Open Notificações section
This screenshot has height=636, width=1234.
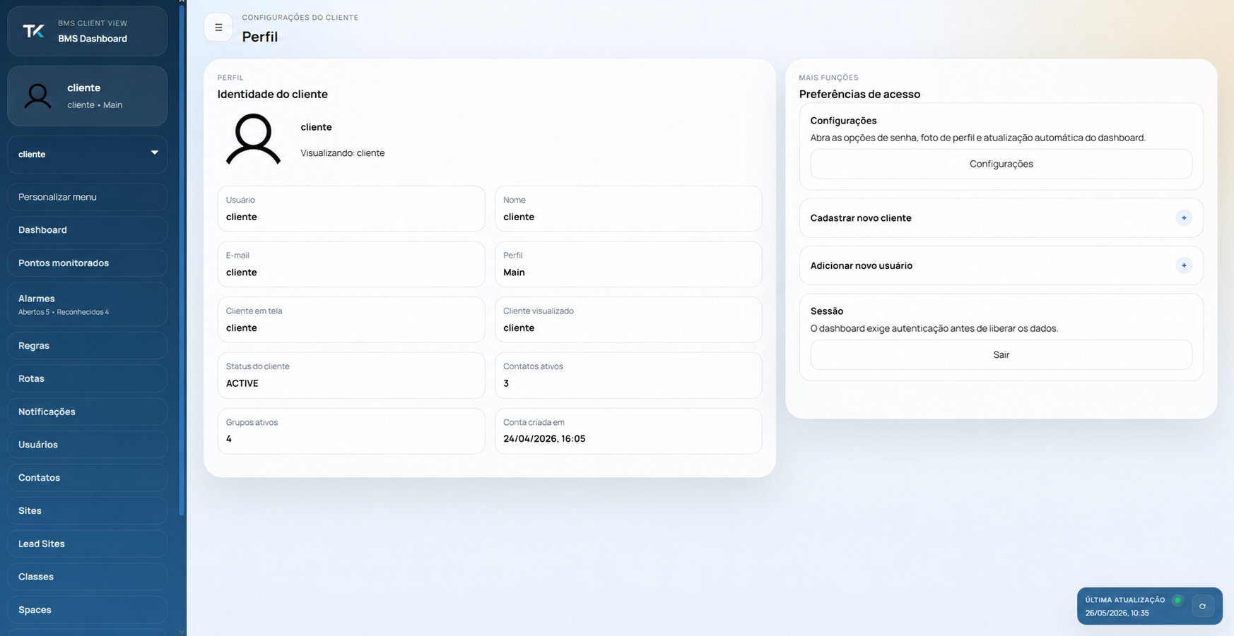[88, 412]
